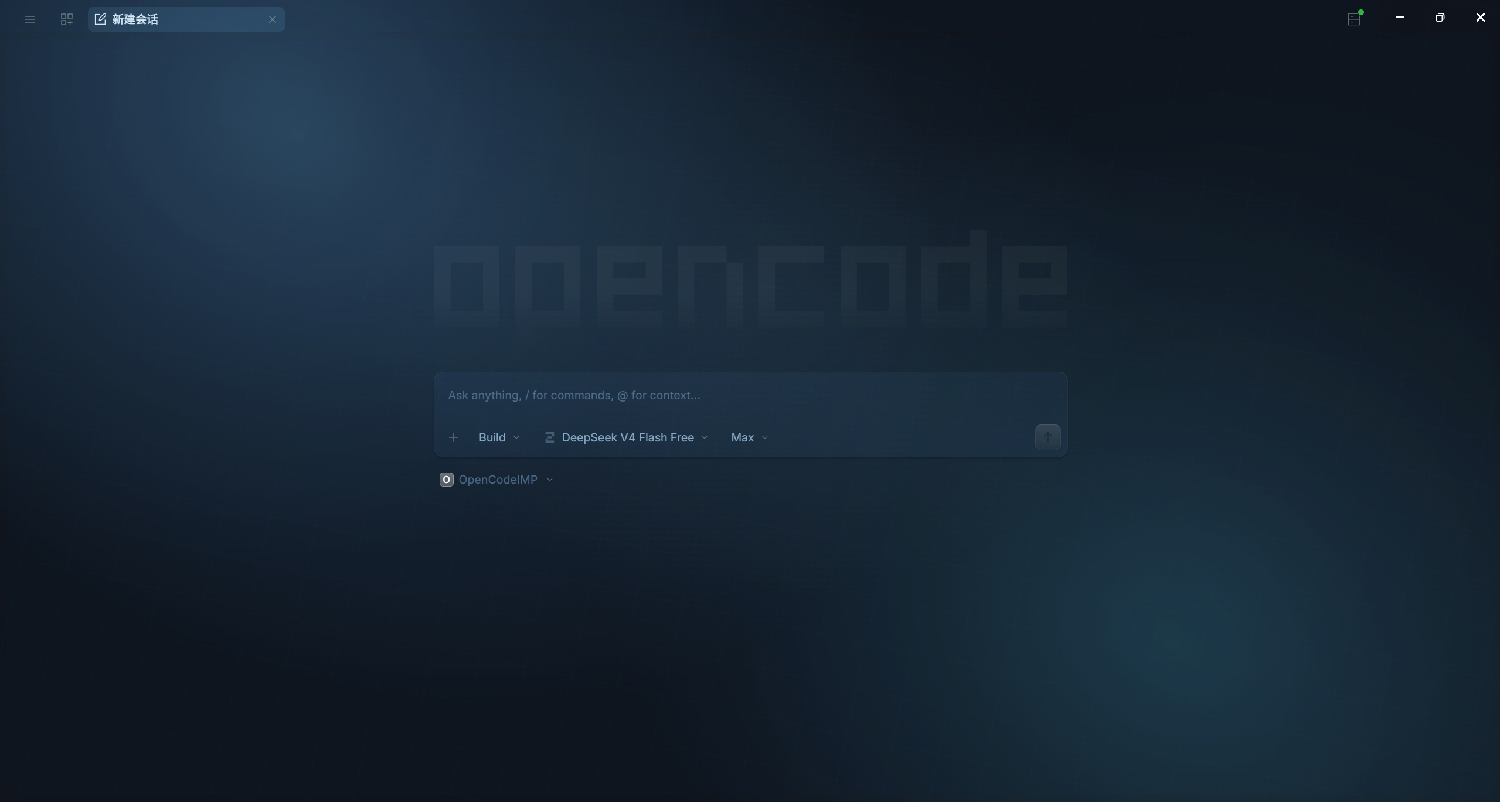
Task: Click the OpenCodeIMP O avatar icon
Action: click(446, 480)
